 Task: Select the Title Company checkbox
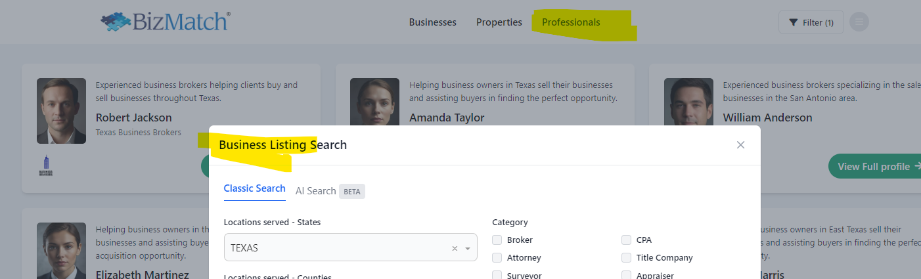click(x=627, y=258)
